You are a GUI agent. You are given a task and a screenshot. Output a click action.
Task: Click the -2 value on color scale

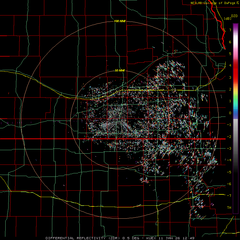pos(229,137)
